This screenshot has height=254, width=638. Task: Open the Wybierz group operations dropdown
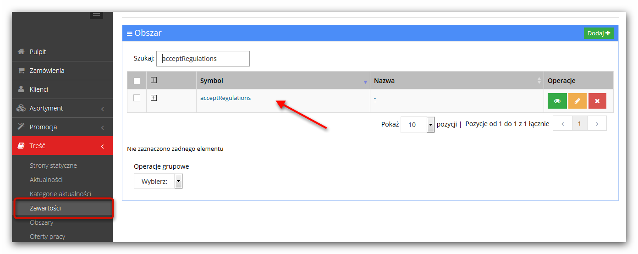[x=158, y=181]
